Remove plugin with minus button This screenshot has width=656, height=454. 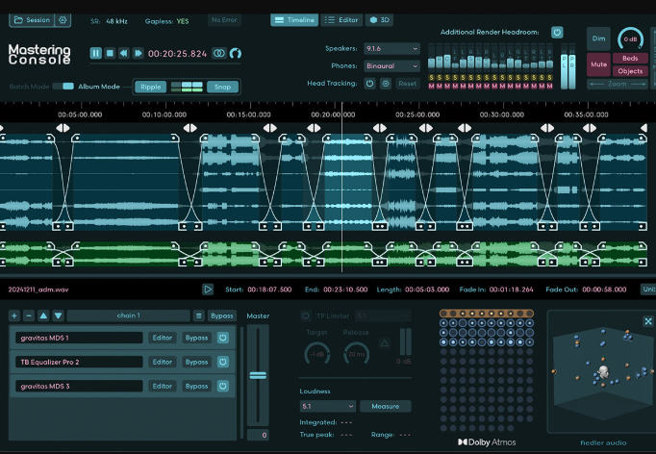(29, 315)
